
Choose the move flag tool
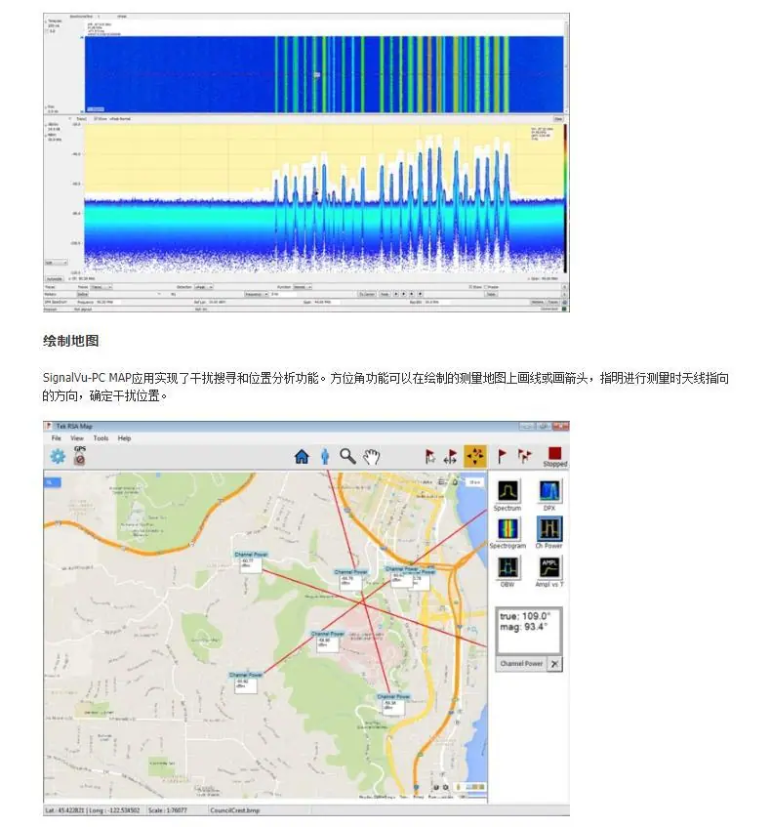click(452, 456)
